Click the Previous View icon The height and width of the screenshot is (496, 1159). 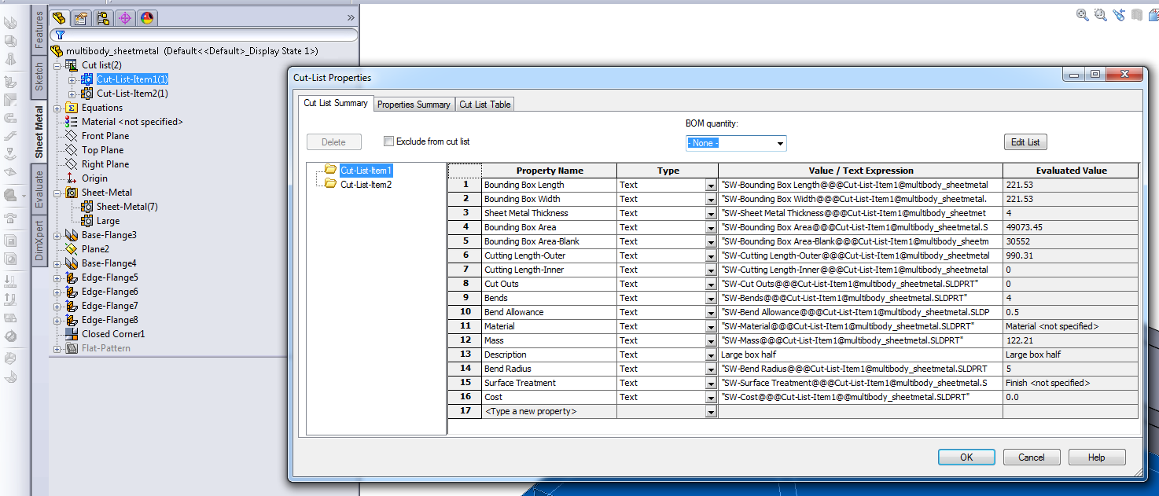pos(1118,15)
